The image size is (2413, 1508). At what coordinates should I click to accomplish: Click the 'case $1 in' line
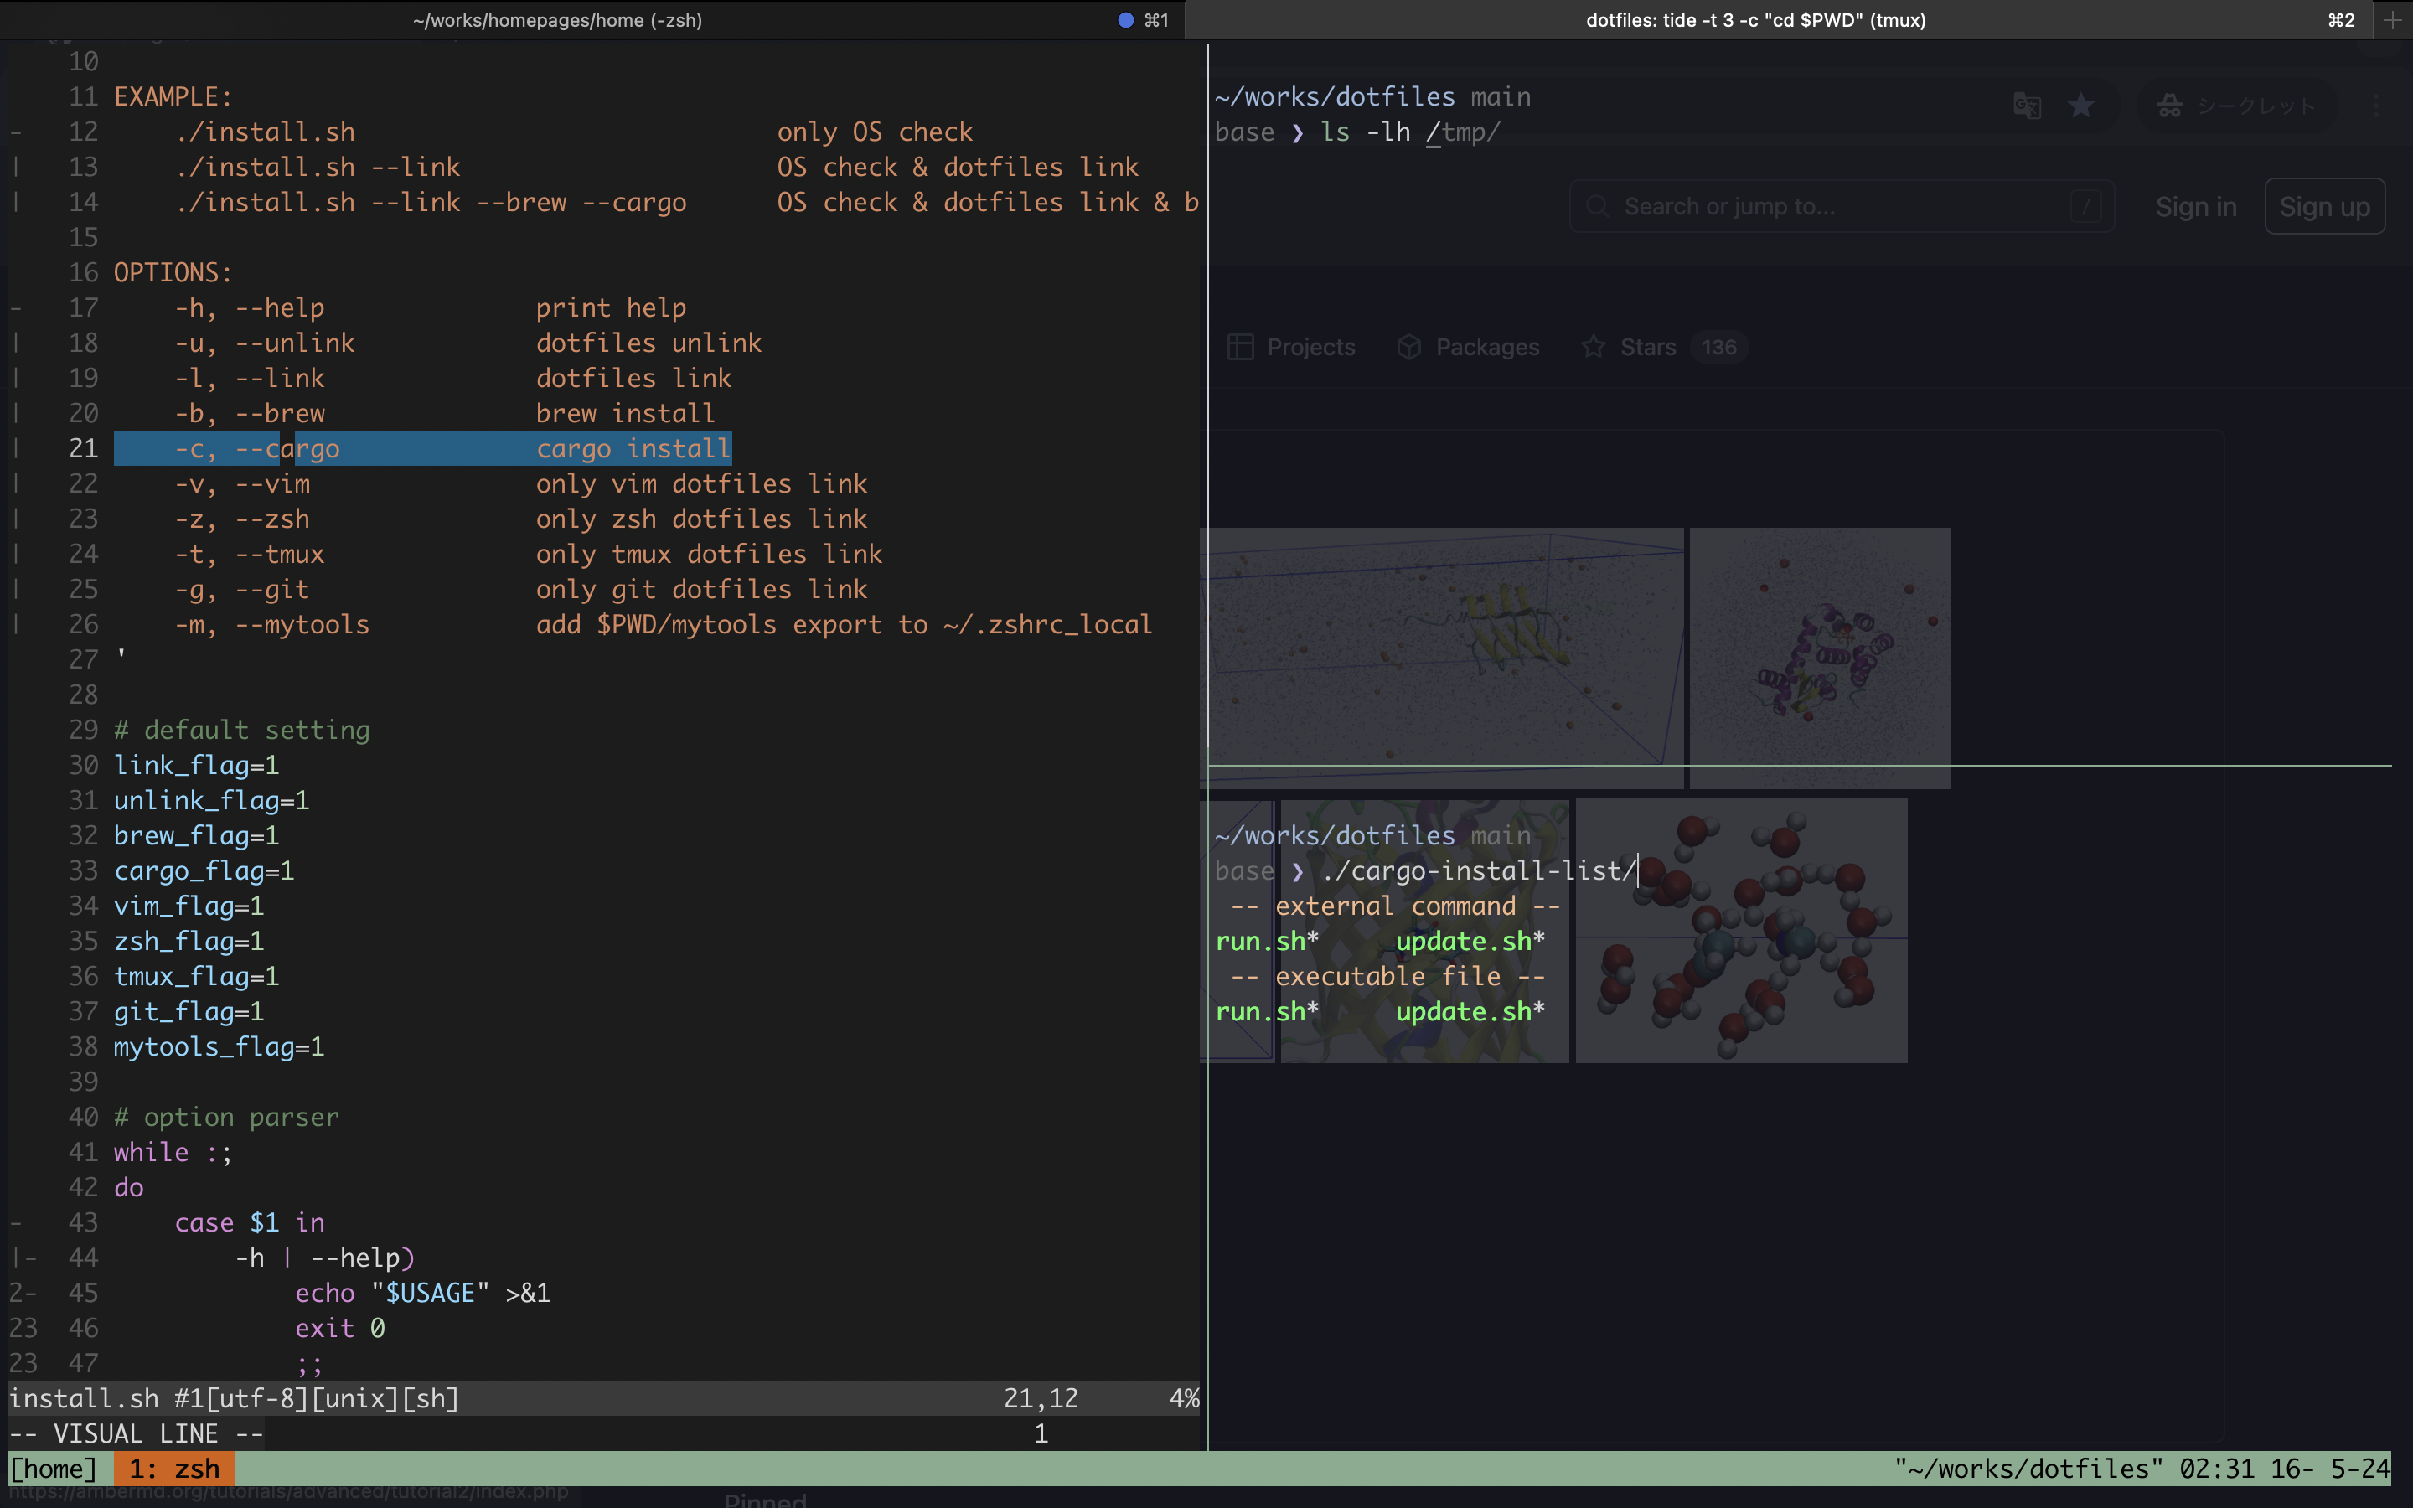coord(251,1223)
